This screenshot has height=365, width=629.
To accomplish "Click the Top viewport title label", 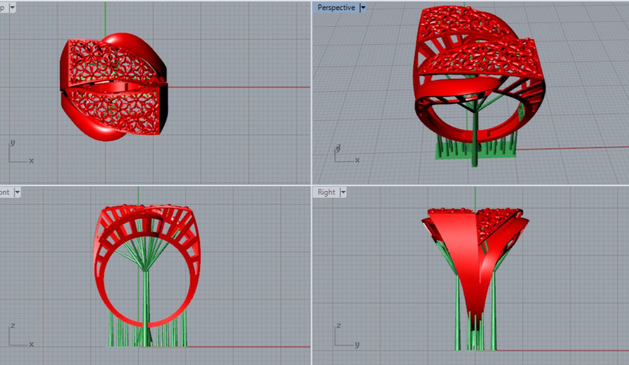I will (3, 7).
